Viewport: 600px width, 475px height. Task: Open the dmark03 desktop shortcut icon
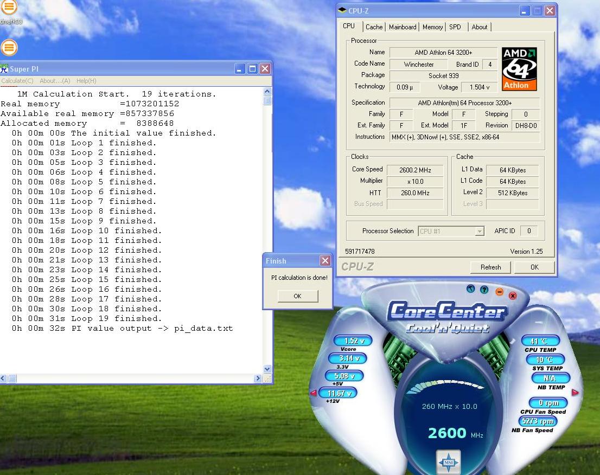(x=9, y=7)
